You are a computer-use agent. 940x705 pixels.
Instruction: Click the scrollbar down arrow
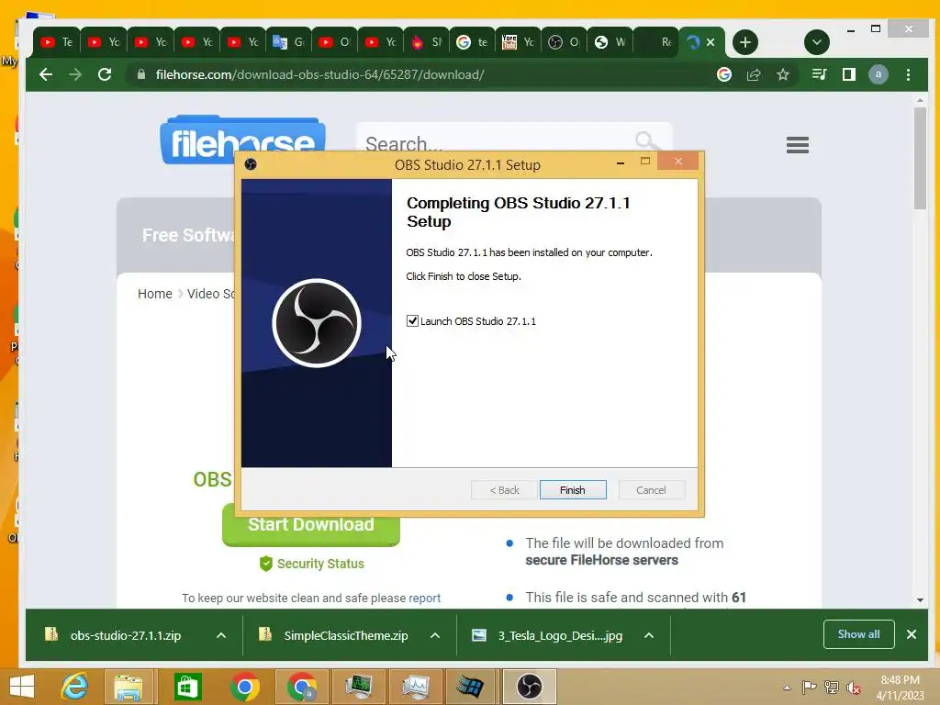[x=920, y=599]
